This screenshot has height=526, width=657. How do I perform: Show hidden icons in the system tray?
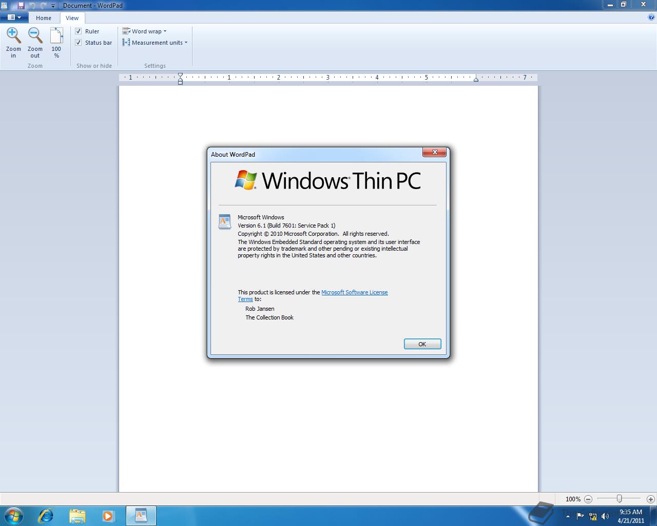pyautogui.click(x=568, y=516)
